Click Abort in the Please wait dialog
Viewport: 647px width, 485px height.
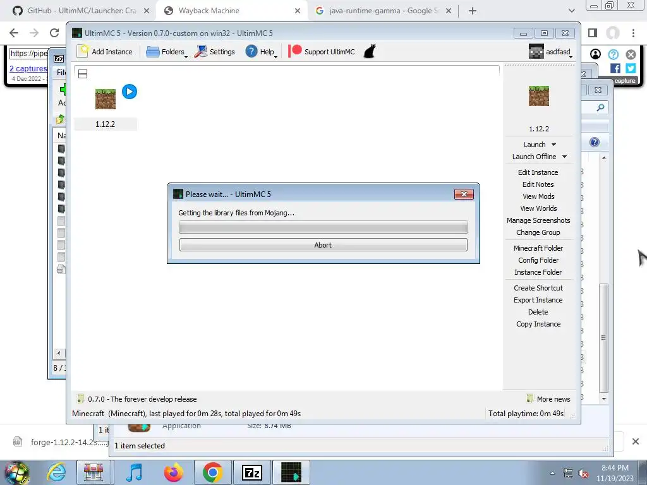pyautogui.click(x=323, y=244)
